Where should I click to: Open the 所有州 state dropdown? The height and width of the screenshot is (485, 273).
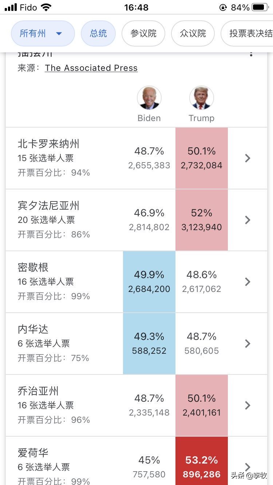43,33
